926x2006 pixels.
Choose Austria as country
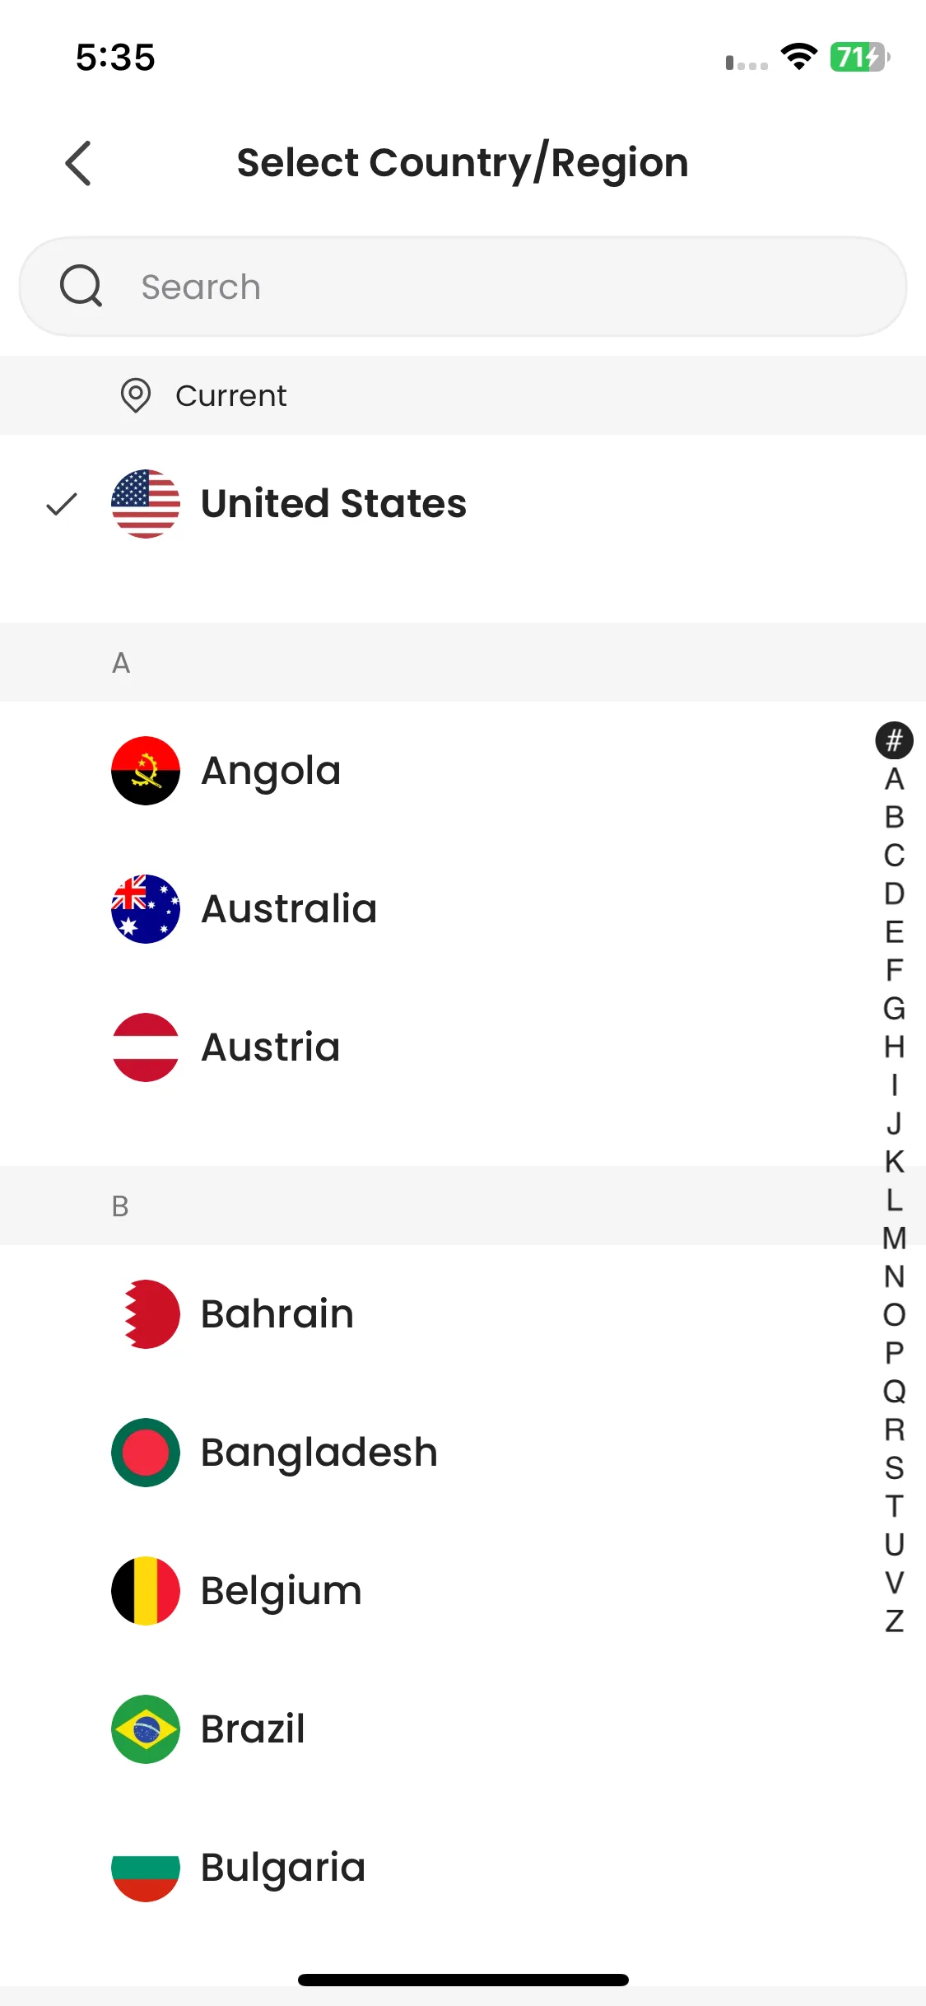[271, 1047]
